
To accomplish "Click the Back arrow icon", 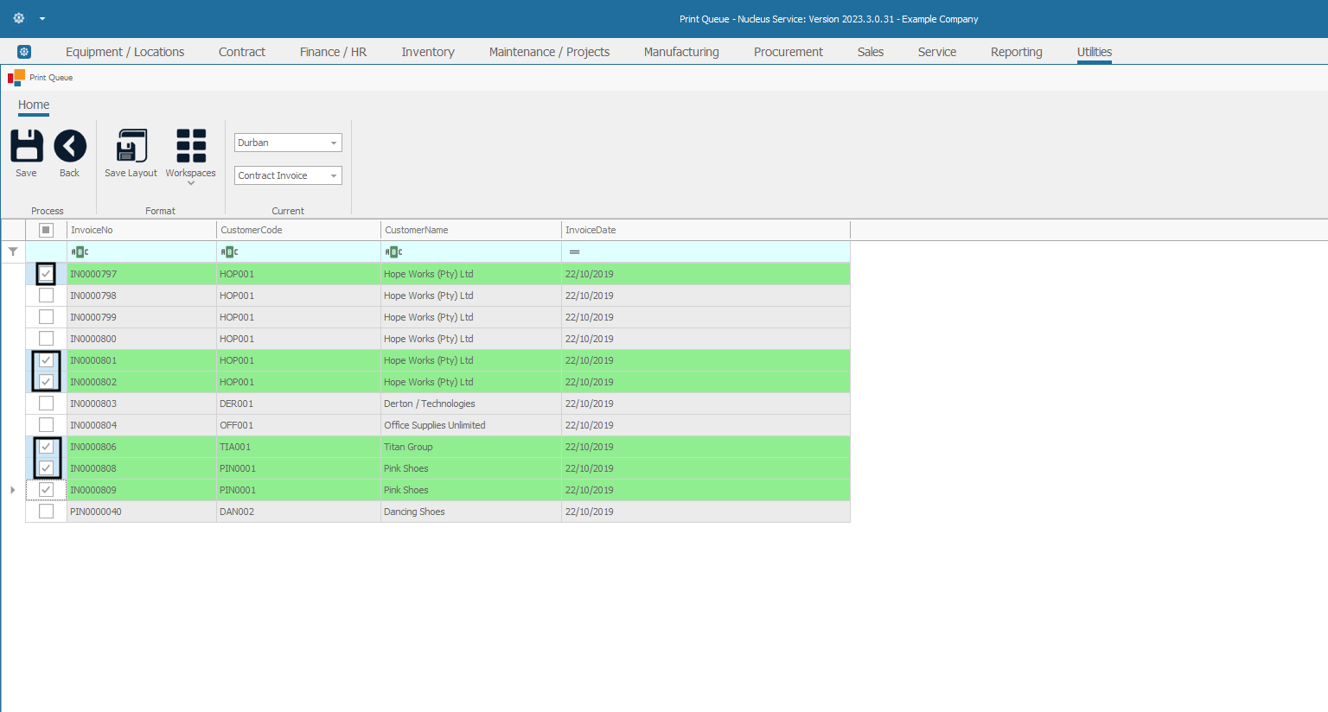I will click(x=70, y=146).
